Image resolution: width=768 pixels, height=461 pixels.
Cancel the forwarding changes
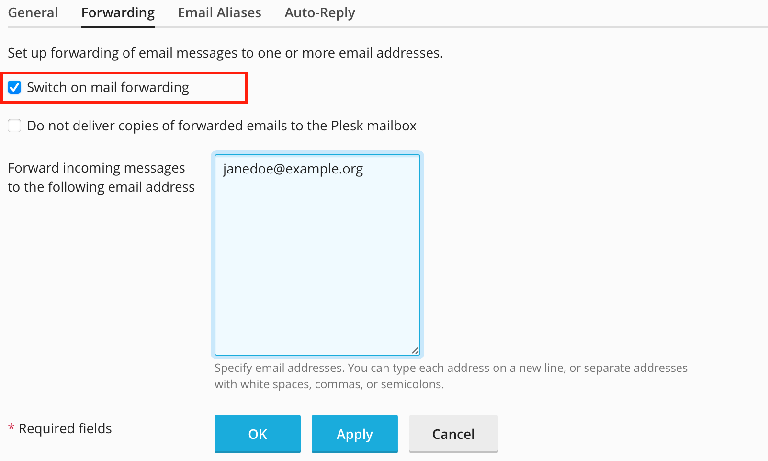tap(453, 434)
